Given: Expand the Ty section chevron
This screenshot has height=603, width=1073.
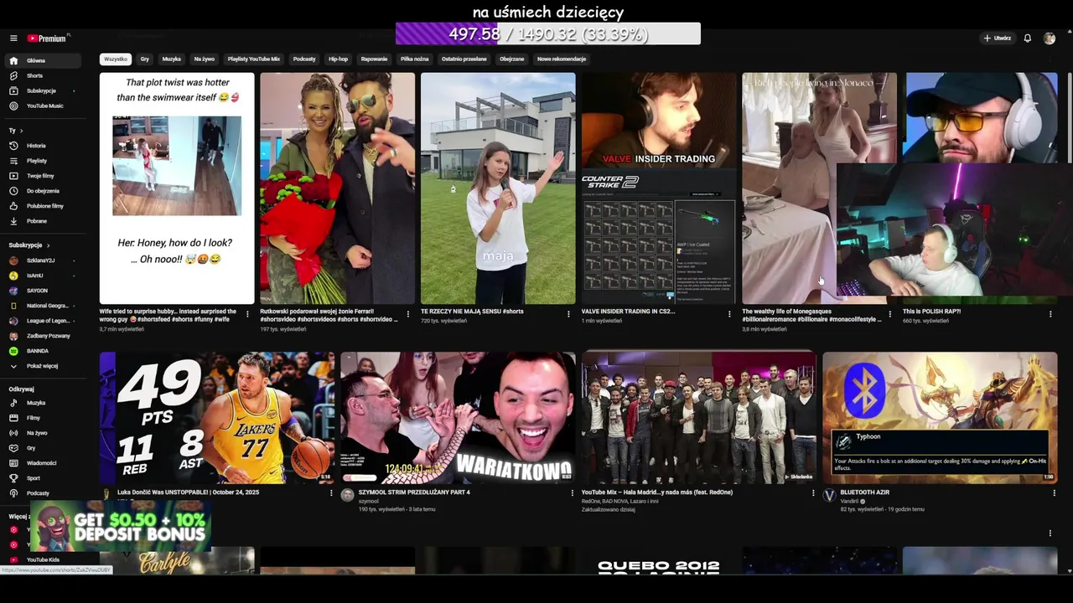Looking at the screenshot, I should pyautogui.click(x=21, y=131).
